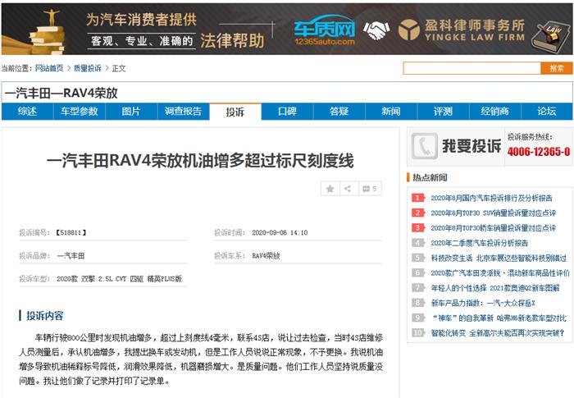Open the comments icon showing 5

(369, 189)
